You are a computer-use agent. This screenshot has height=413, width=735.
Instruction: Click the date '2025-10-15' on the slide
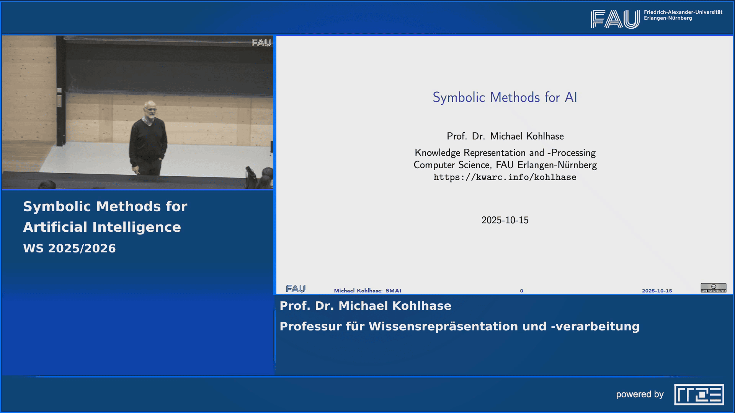click(x=505, y=220)
